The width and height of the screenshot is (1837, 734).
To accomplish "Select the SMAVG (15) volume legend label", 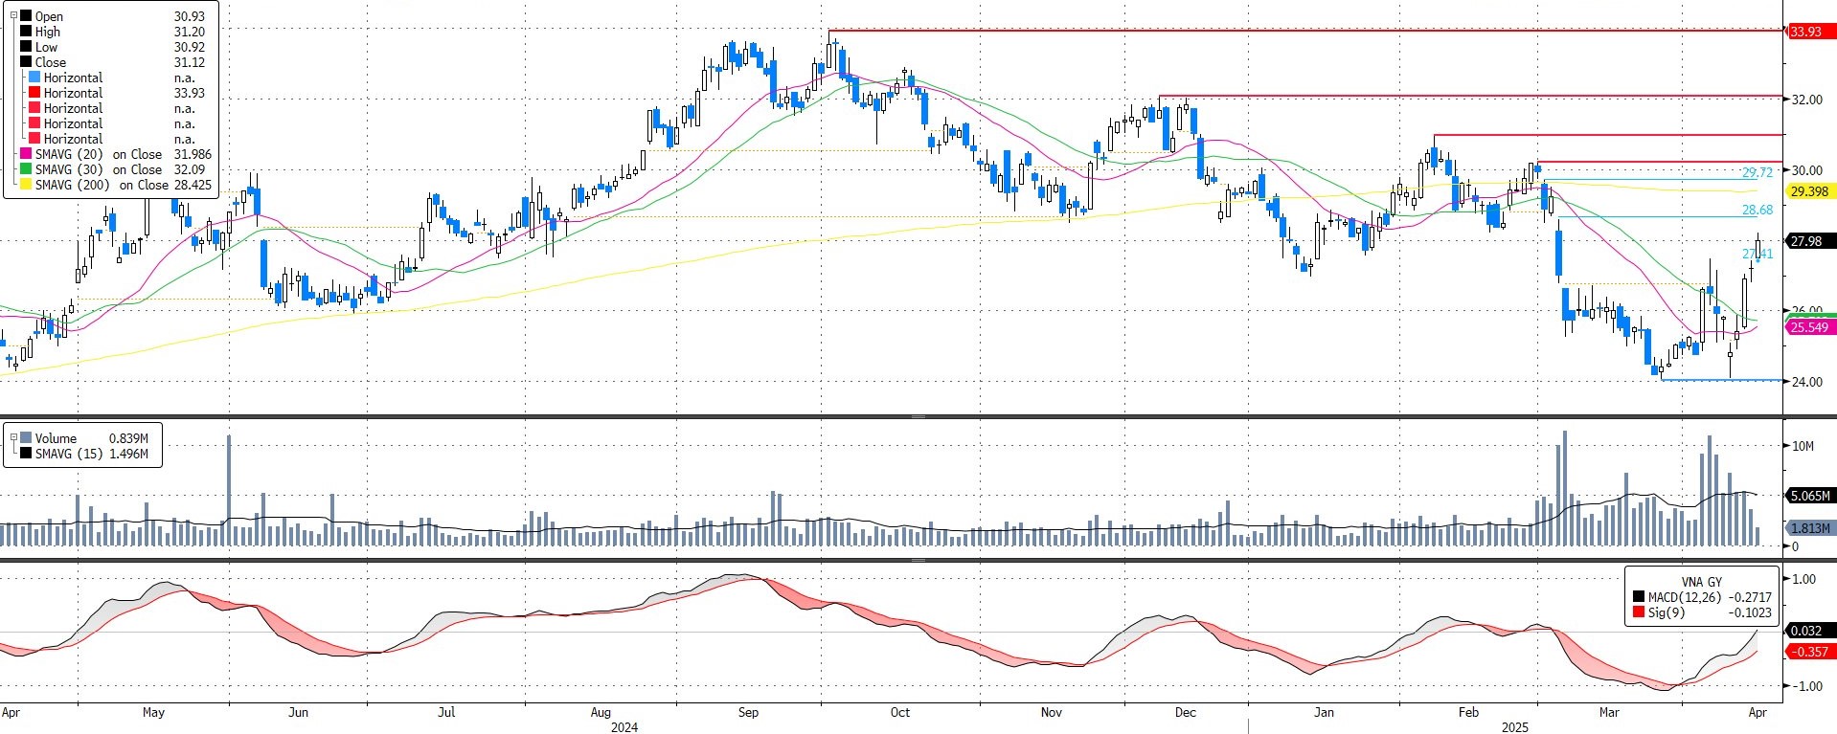I will pos(69,454).
